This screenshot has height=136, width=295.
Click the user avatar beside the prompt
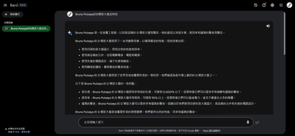pyautogui.click(x=70, y=14)
